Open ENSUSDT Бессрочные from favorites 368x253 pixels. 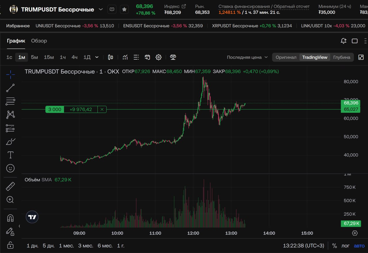point(163,26)
